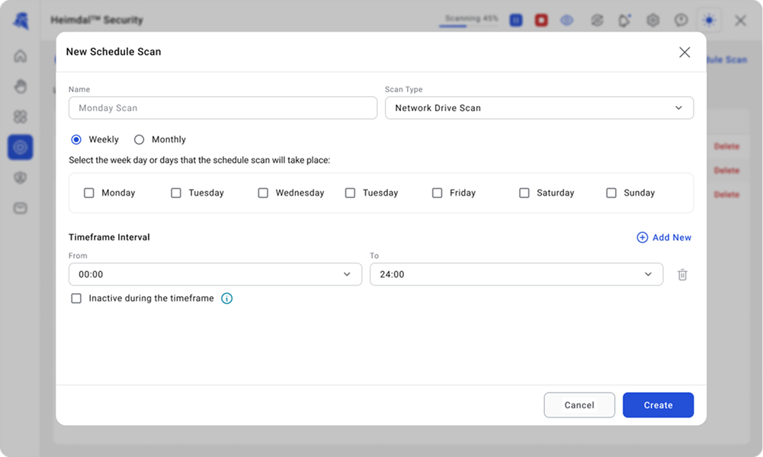Image resolution: width=763 pixels, height=457 pixels.
Task: Click the plus circle icon beside Add New
Action: point(643,237)
